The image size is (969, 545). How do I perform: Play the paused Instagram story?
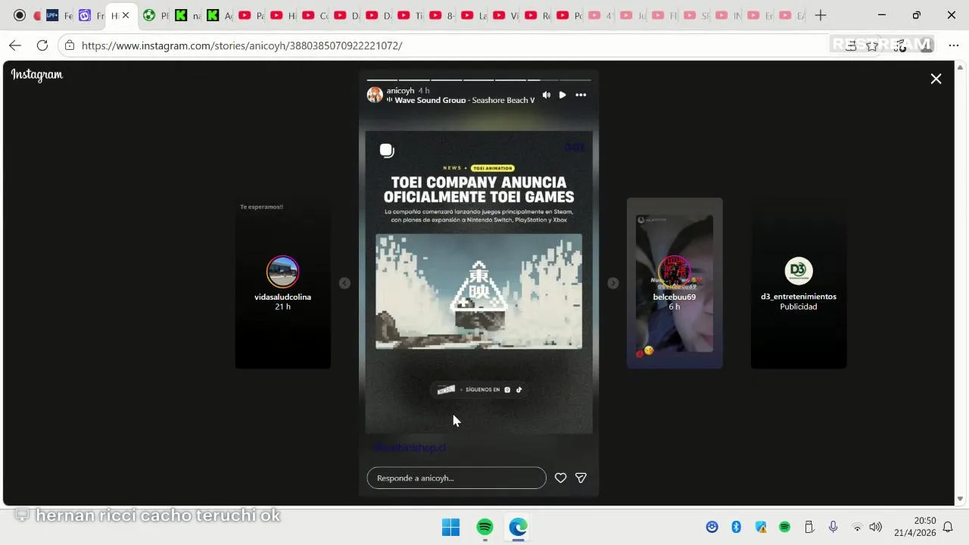562,95
